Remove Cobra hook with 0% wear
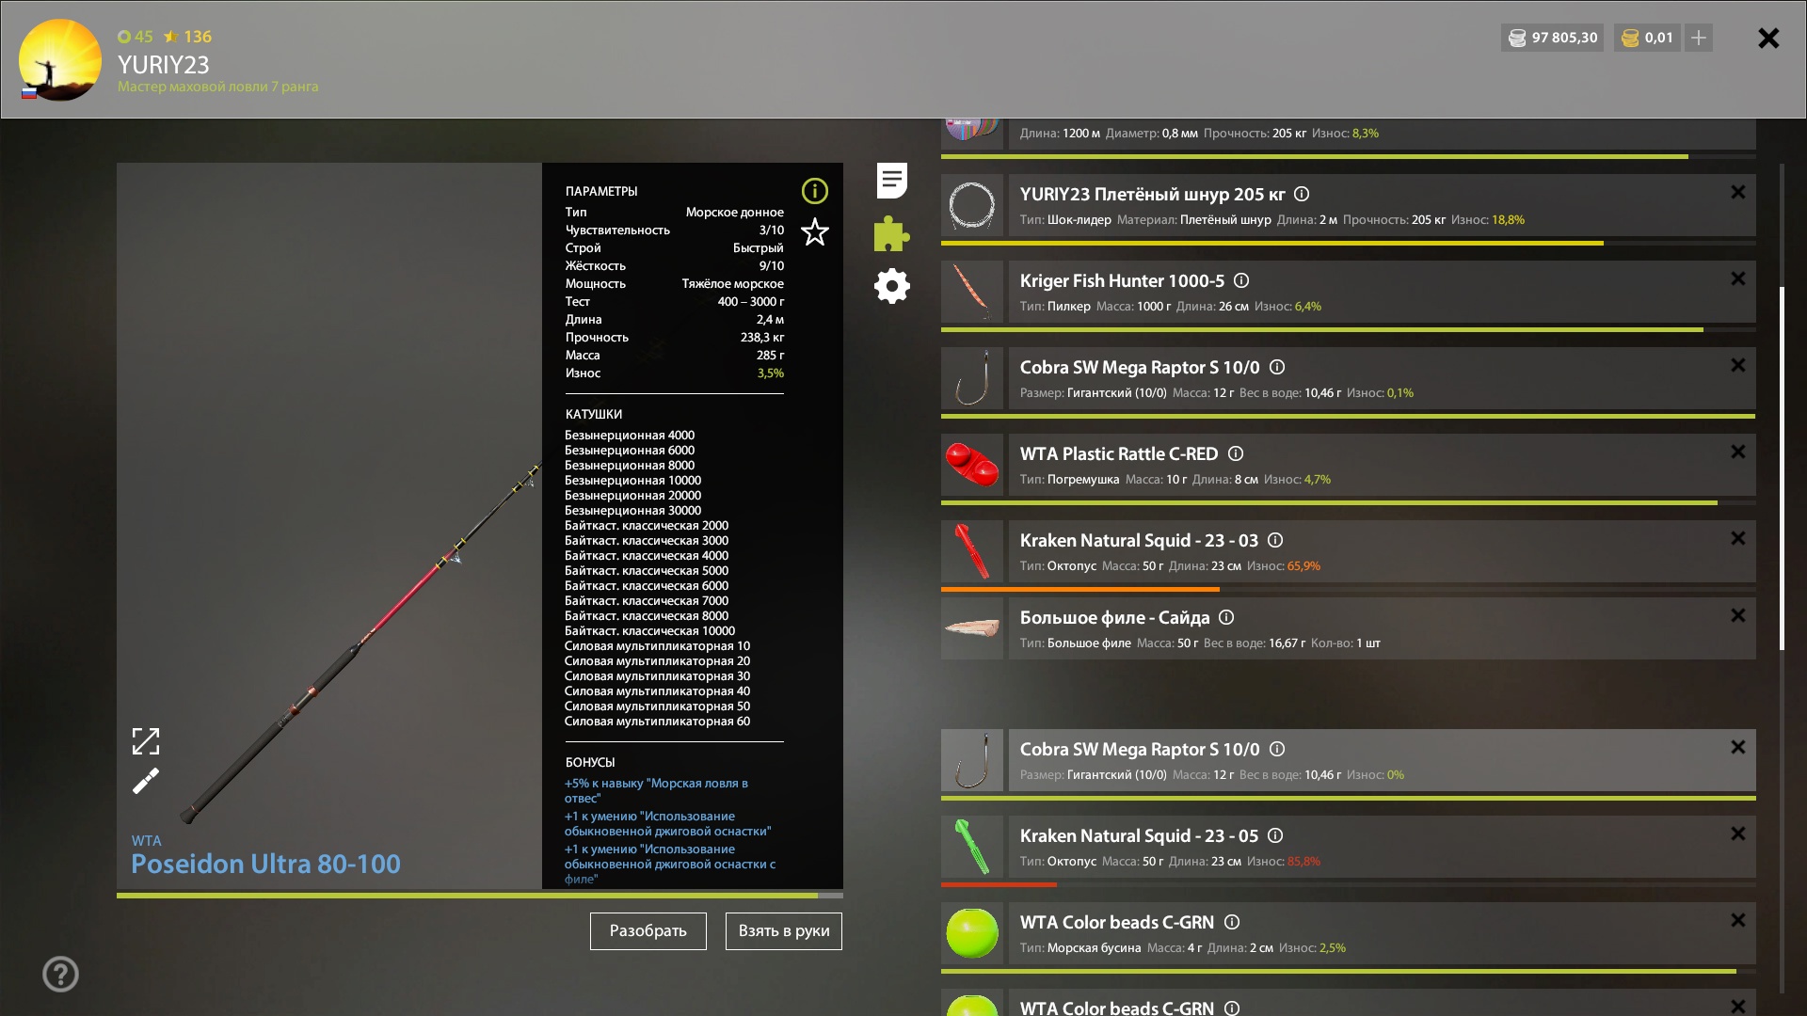The width and height of the screenshot is (1807, 1016). (1737, 747)
